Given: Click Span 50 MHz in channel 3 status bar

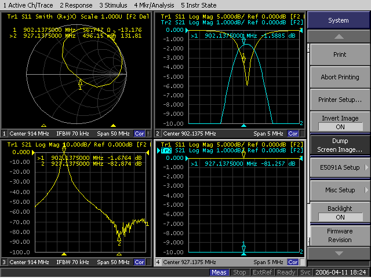Looking at the screenshot, I should pyautogui.click(x=113, y=262).
